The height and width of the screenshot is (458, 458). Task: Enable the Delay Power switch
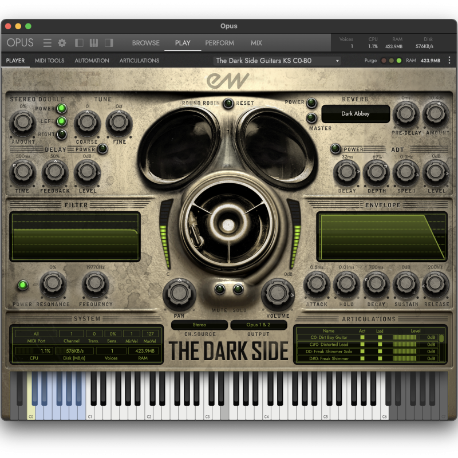(x=102, y=149)
